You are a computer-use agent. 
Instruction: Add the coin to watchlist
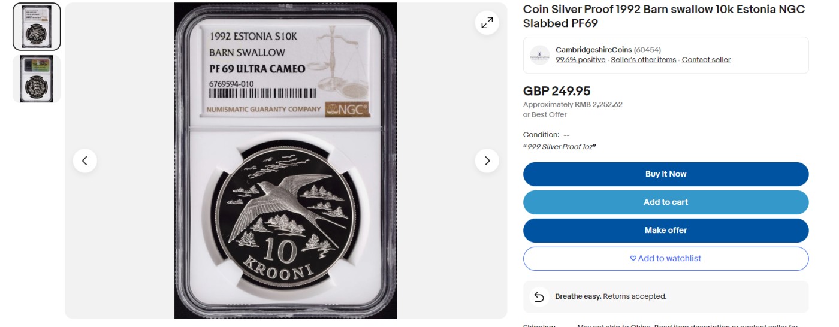666,259
